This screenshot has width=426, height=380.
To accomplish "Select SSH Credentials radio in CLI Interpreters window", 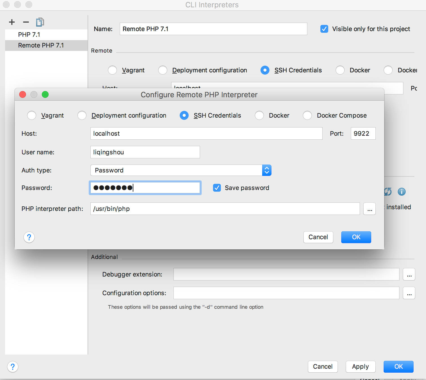I will (x=265, y=70).
